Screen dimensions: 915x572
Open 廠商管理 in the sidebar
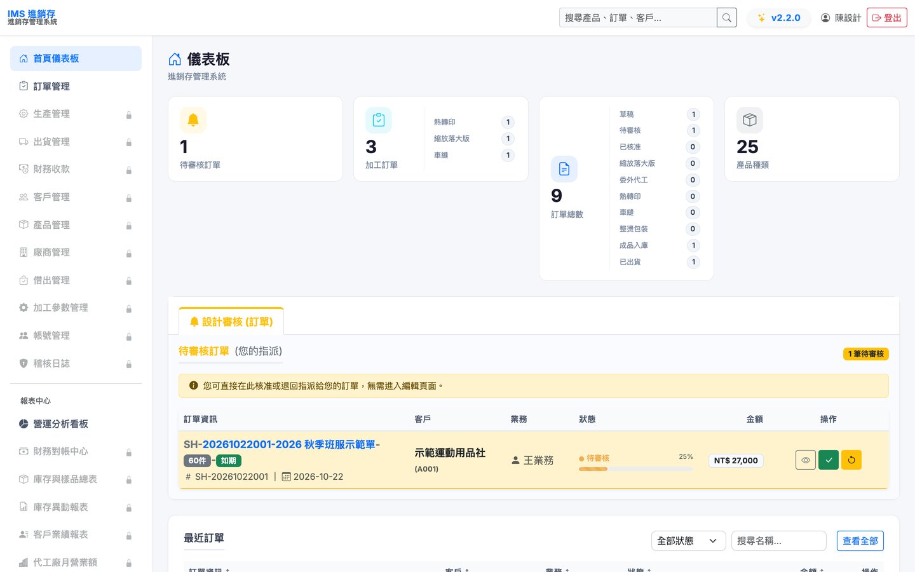click(76, 252)
